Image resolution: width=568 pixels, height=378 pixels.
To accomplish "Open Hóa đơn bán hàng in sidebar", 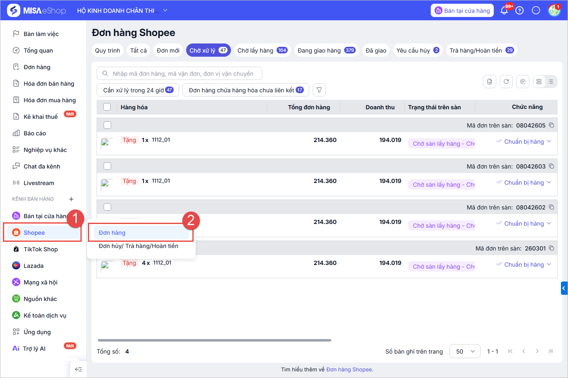I will (x=49, y=84).
